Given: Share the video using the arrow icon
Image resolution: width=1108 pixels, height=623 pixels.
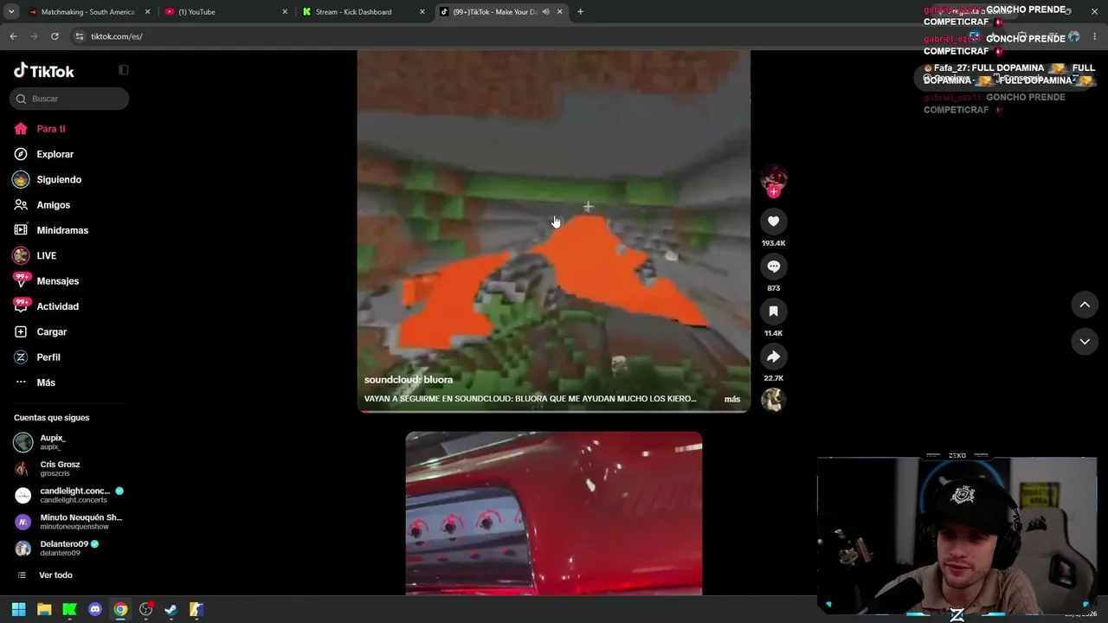Looking at the screenshot, I should (x=774, y=356).
